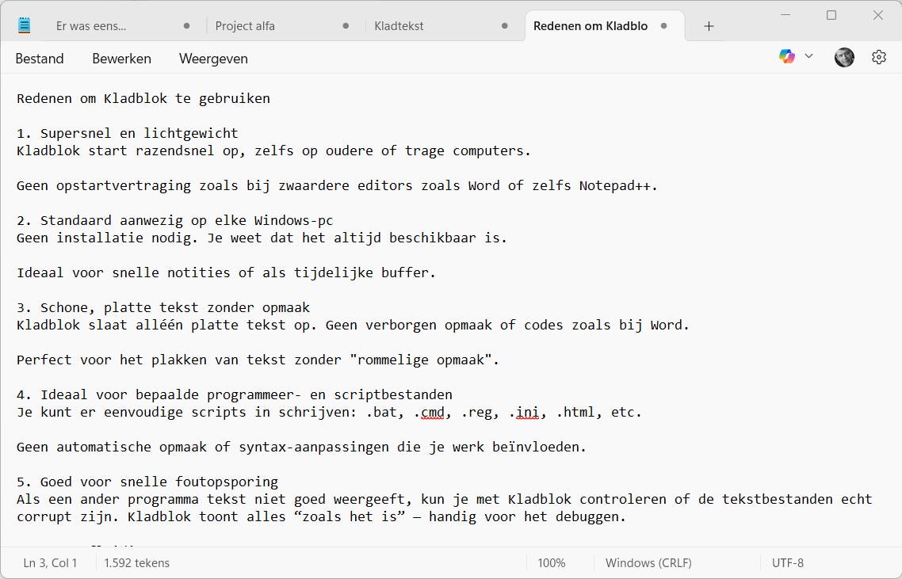
Task: Add a new tab with the plus button
Action: point(709,26)
